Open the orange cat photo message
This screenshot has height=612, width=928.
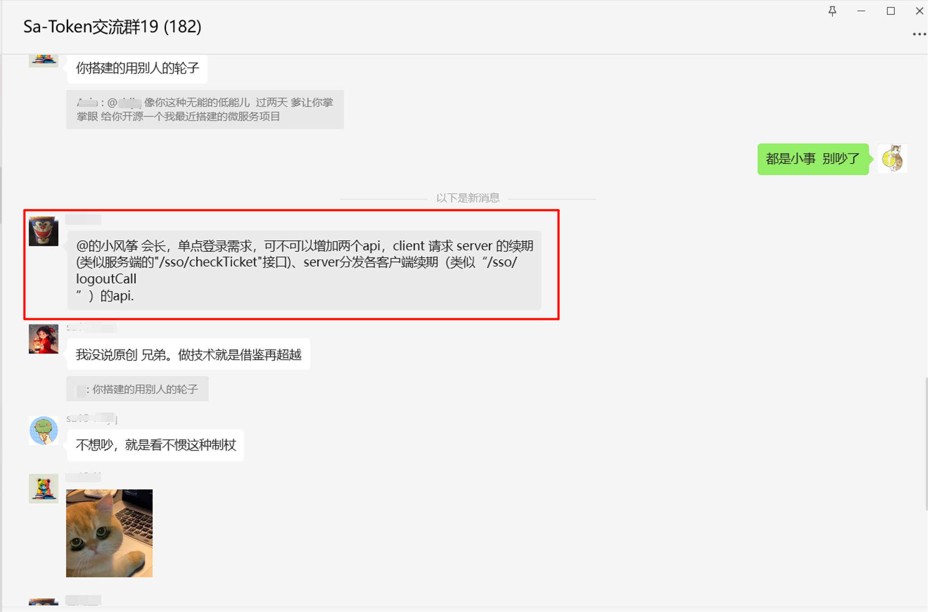[109, 533]
